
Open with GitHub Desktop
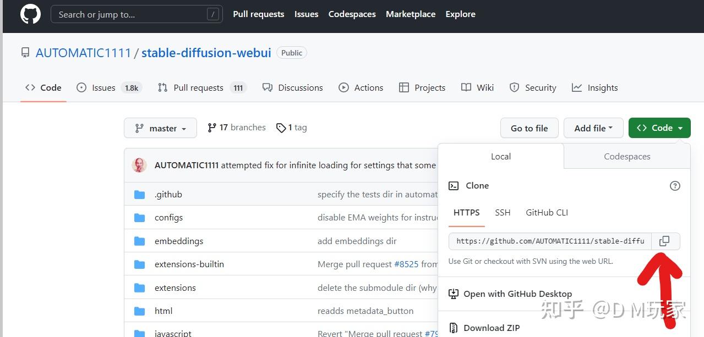point(517,294)
